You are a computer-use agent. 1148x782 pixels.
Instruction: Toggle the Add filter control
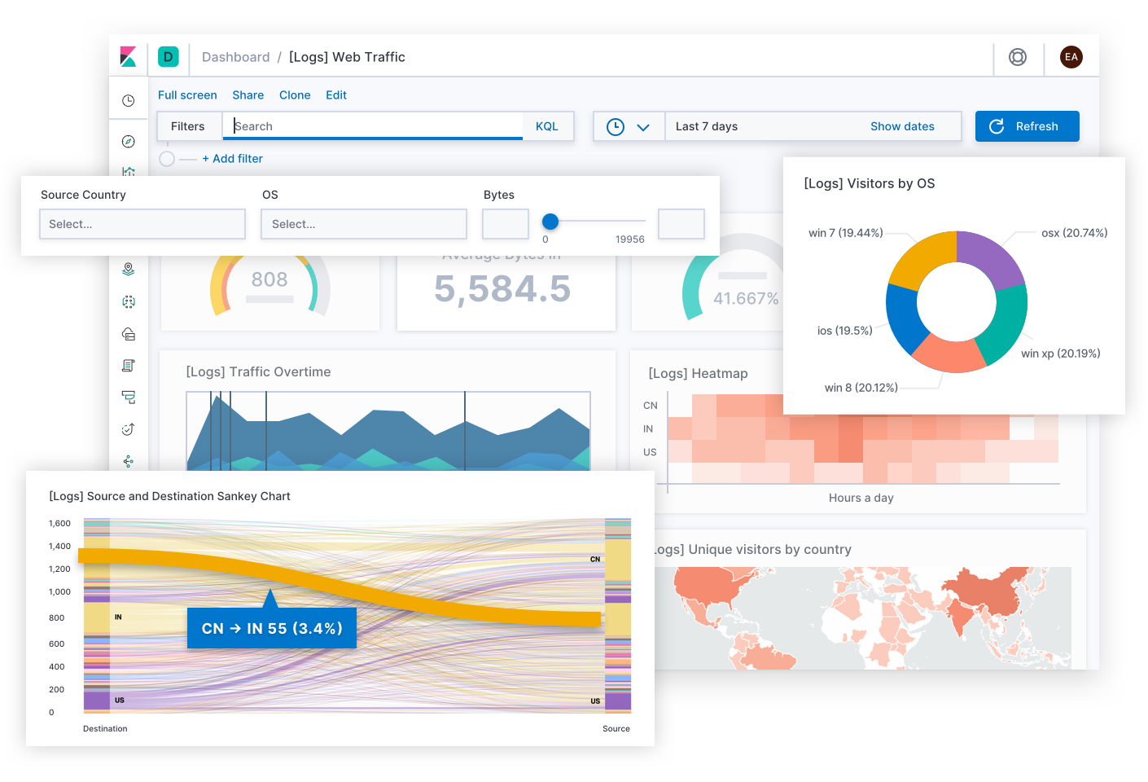(233, 158)
